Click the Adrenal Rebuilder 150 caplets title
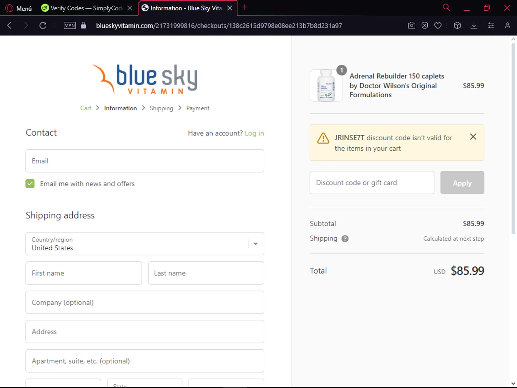 tap(397, 86)
